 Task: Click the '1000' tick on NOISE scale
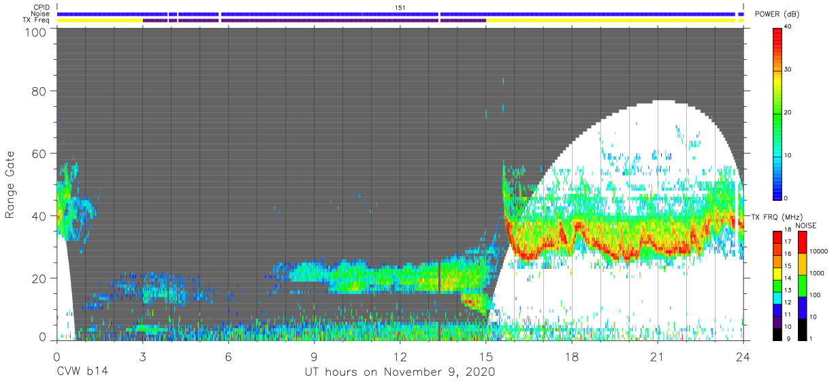[817, 274]
